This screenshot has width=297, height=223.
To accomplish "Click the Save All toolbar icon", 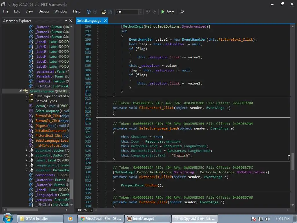I will click(x=110, y=12).
